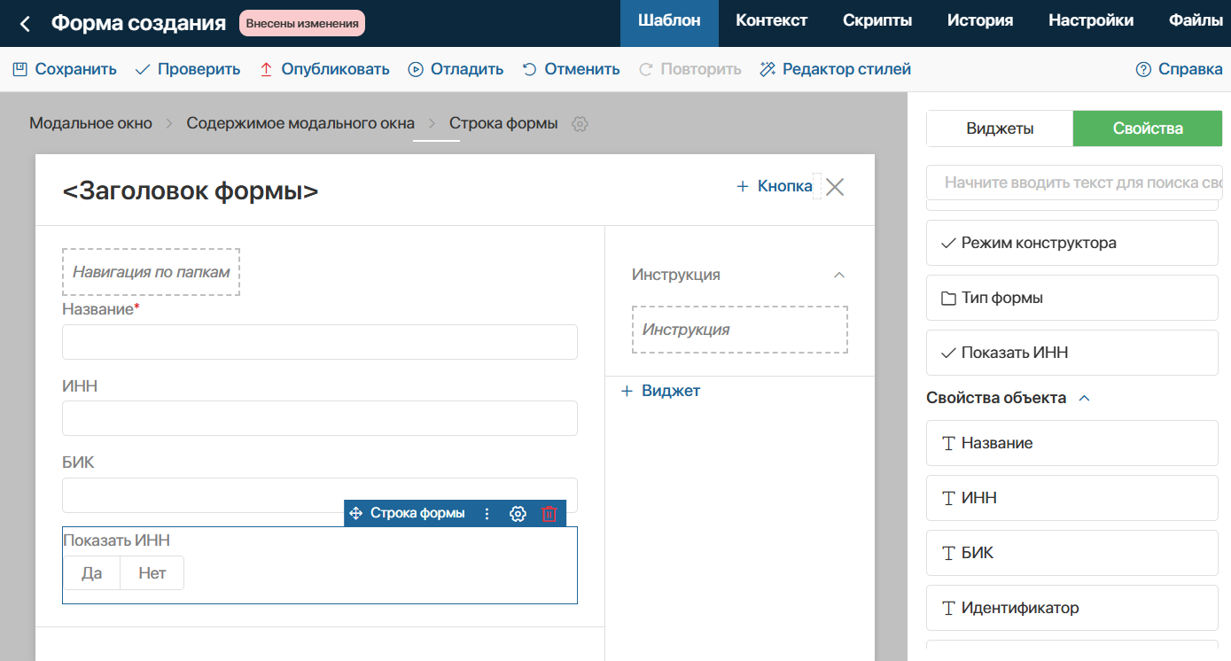Click the Отладить play icon
This screenshot has width=1231, height=661.
[416, 69]
